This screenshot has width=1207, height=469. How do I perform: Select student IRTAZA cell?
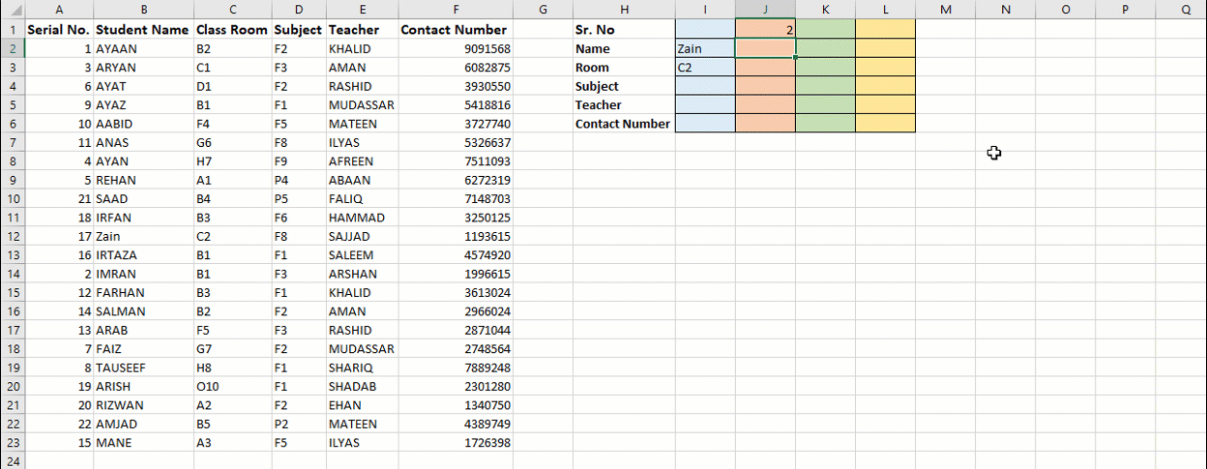[143, 255]
